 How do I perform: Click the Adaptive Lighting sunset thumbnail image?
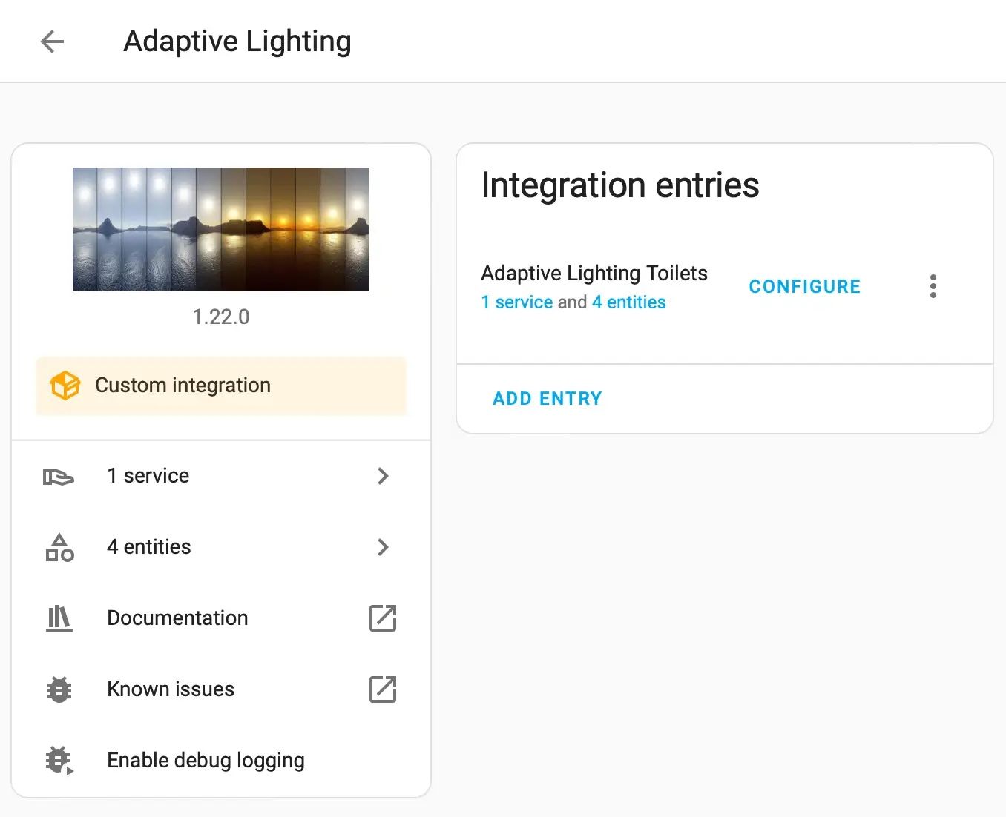pos(221,229)
